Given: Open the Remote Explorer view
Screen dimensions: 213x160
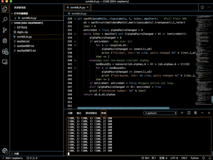Looking at the screenshot, I should pyautogui.click(x=5, y=62).
